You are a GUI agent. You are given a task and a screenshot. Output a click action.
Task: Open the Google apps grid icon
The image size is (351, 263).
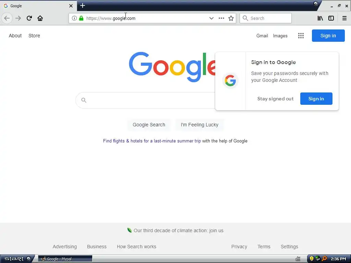[301, 36]
